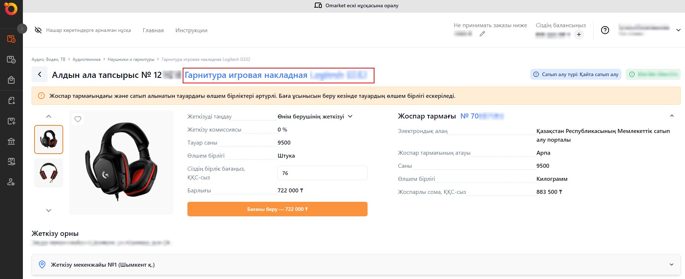Image resolution: width=685 pixels, height=279 pixels.
Task: Click the Электрондық алаң portal name value
Action: [x=603, y=136]
